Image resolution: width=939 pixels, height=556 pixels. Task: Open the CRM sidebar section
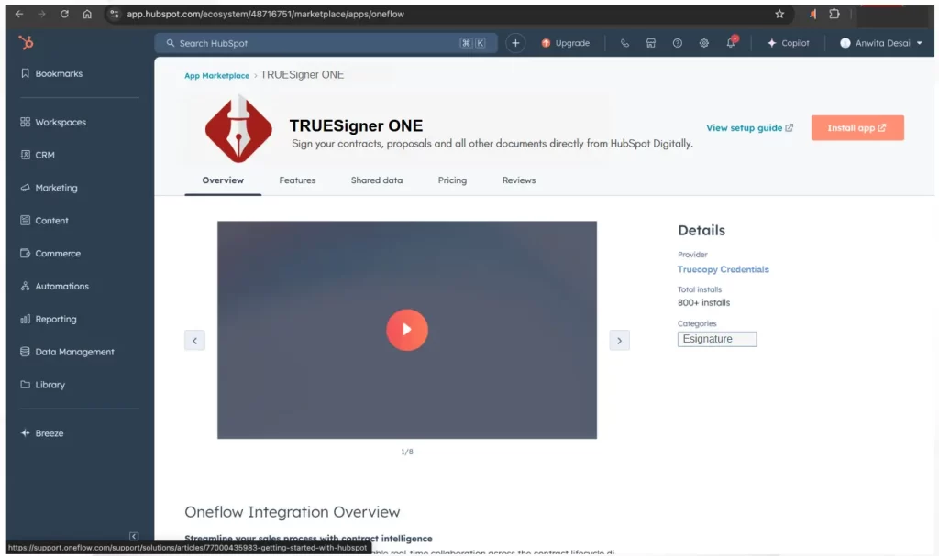38,155
